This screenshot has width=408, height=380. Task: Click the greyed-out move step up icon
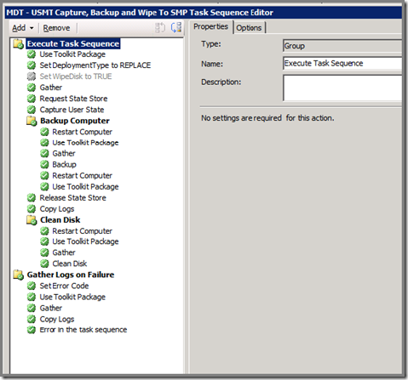(x=160, y=28)
